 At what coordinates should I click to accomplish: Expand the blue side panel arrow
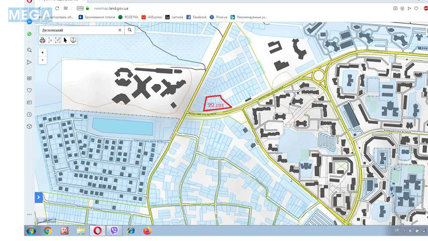coord(39,198)
